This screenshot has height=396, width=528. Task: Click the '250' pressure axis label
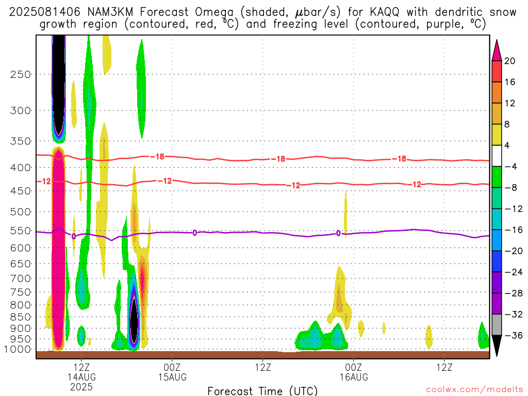[21, 74]
